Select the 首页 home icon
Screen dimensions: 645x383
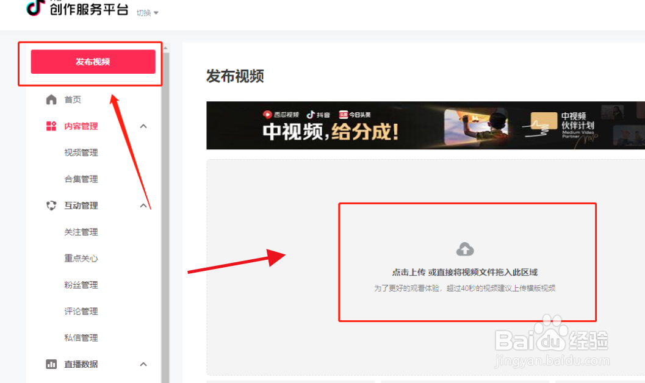[51, 99]
